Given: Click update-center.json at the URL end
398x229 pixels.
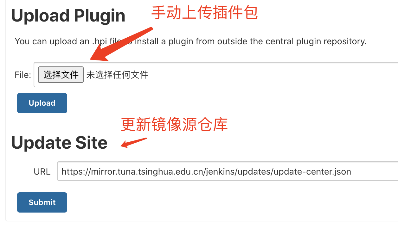Looking at the screenshot, I should pos(312,172).
